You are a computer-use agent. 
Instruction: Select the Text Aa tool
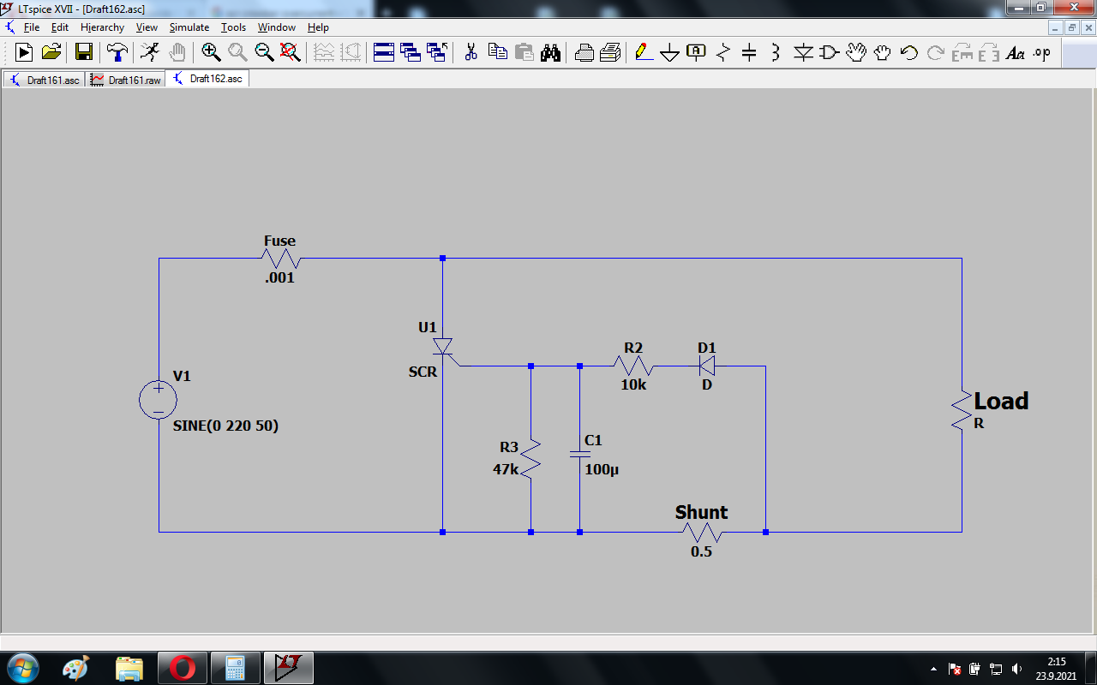click(1016, 52)
